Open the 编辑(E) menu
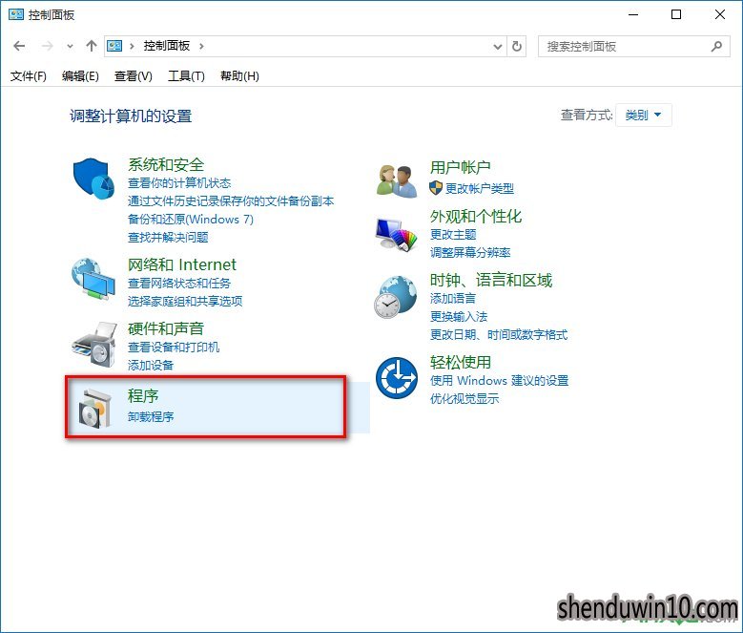The width and height of the screenshot is (743, 633). point(80,75)
